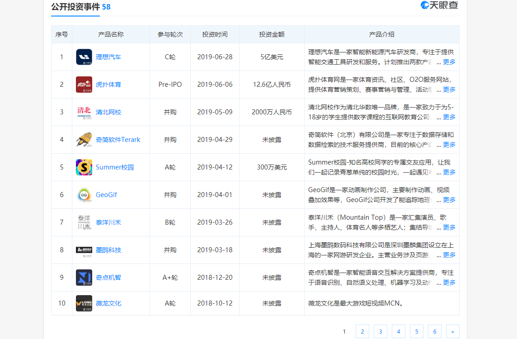The image size is (517, 339).
Task: Click the 投资时间 column header
Action: pos(215,34)
